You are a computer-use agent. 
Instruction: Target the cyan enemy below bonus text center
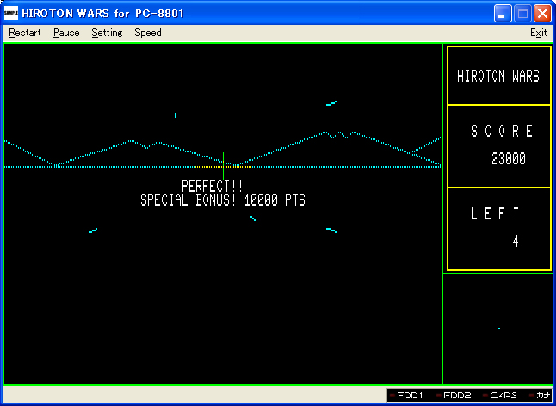(x=252, y=218)
